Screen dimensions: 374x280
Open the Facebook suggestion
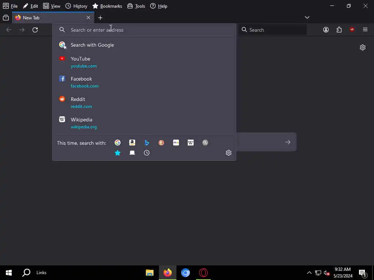click(144, 82)
